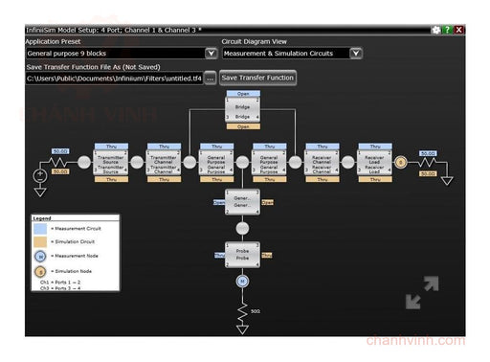Click orange Thru label below Receiver Channel
This screenshot has width=490, height=362.
click(x=323, y=180)
